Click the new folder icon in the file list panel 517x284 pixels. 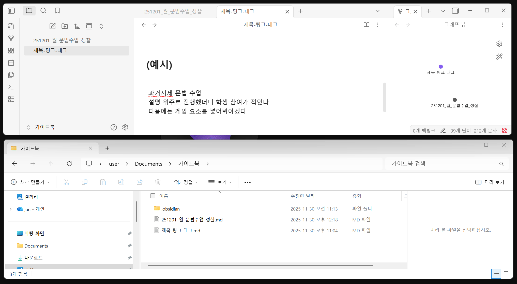click(x=65, y=26)
